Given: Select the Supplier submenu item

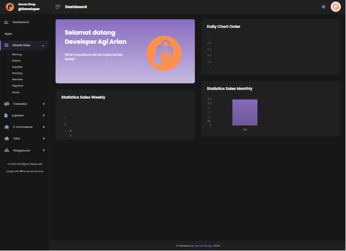Looking at the screenshot, I should click(17, 67).
